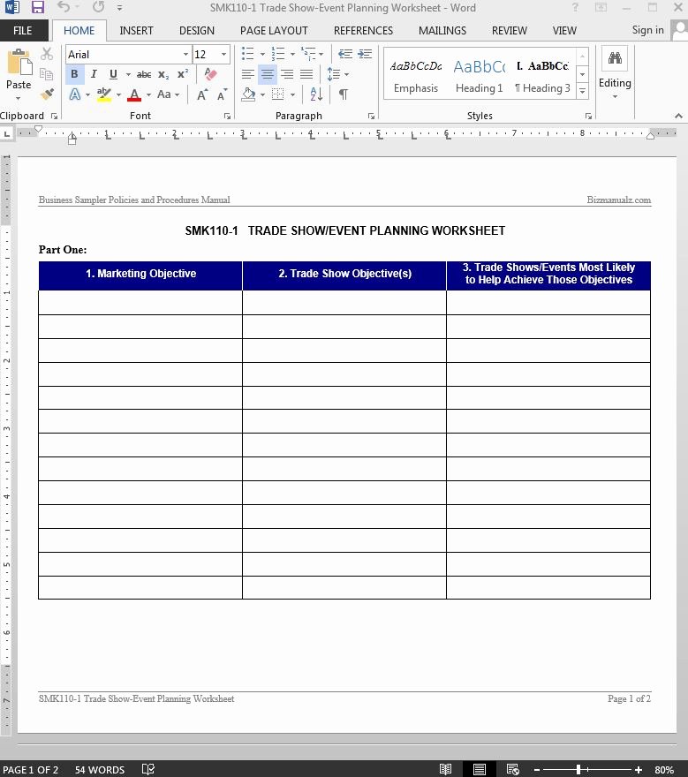The height and width of the screenshot is (777, 688).
Task: Apply the Heading 1 style
Action: click(479, 76)
